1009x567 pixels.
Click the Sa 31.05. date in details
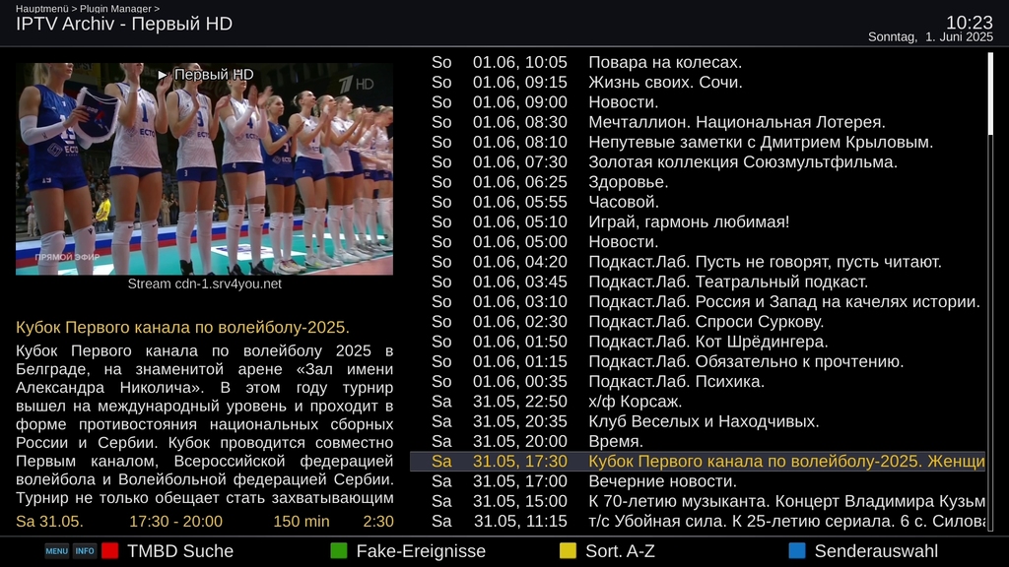49,522
